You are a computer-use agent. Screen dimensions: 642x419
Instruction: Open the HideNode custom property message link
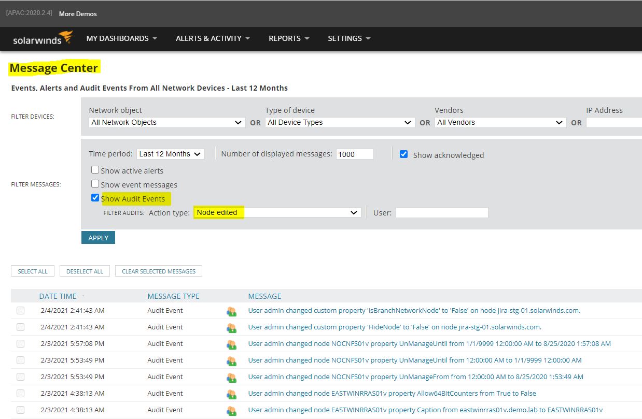(x=395, y=327)
